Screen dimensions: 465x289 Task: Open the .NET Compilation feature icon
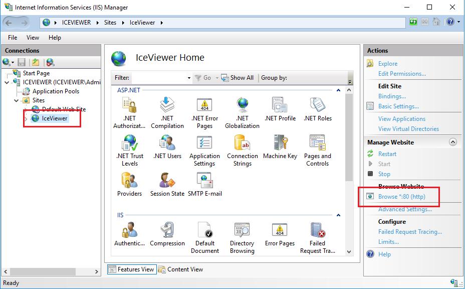pyautogui.click(x=167, y=113)
